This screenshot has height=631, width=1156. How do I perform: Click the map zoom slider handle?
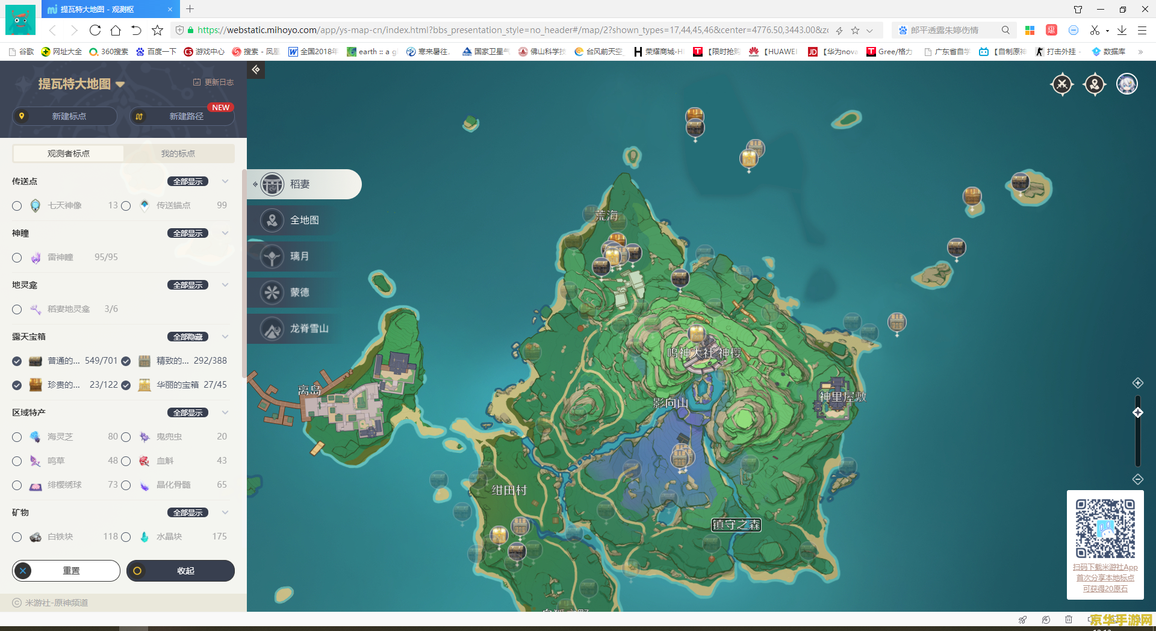(1138, 412)
